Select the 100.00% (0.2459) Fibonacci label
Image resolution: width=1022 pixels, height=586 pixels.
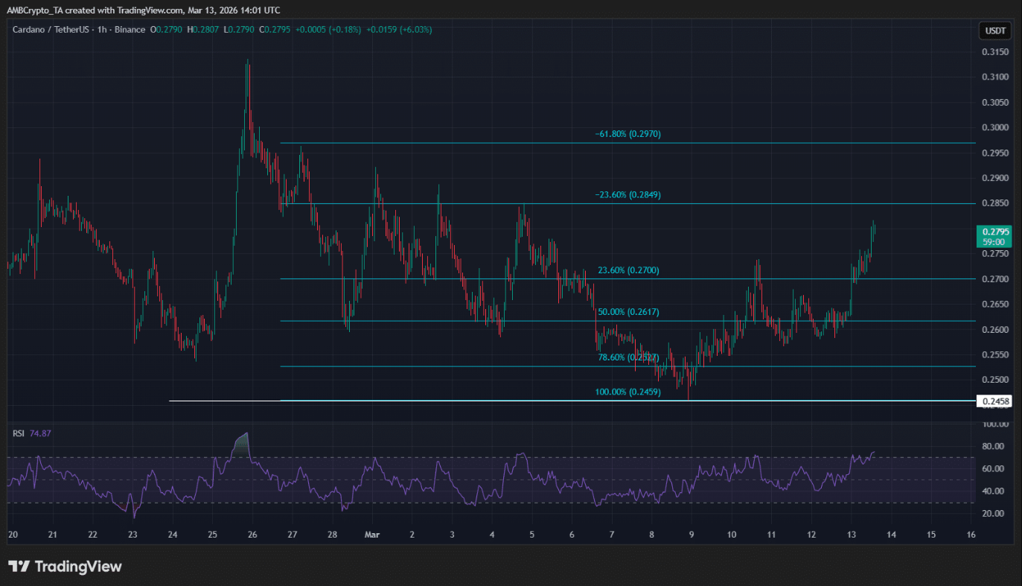point(627,392)
